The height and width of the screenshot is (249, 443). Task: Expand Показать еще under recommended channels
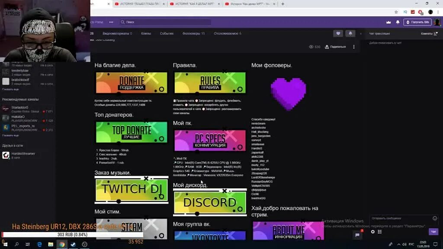pyautogui.click(x=10, y=135)
